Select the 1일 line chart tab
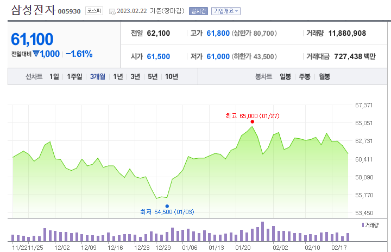Image resolution: width=391 pixels, height=252 pixels. point(54,76)
